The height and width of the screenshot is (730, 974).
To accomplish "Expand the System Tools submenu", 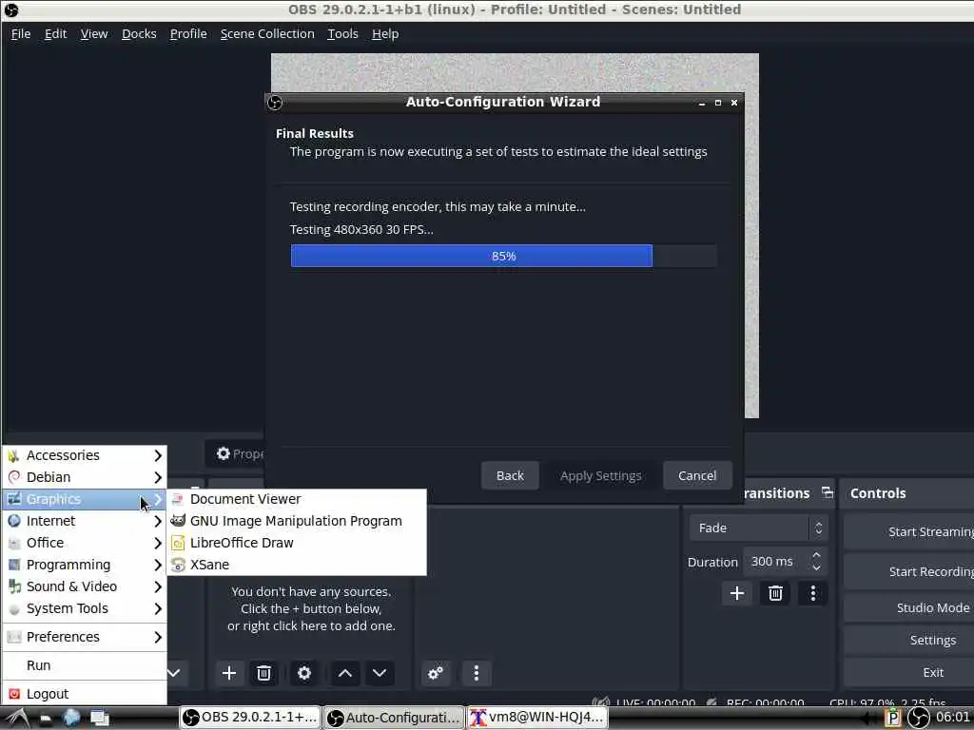I will 85,608.
